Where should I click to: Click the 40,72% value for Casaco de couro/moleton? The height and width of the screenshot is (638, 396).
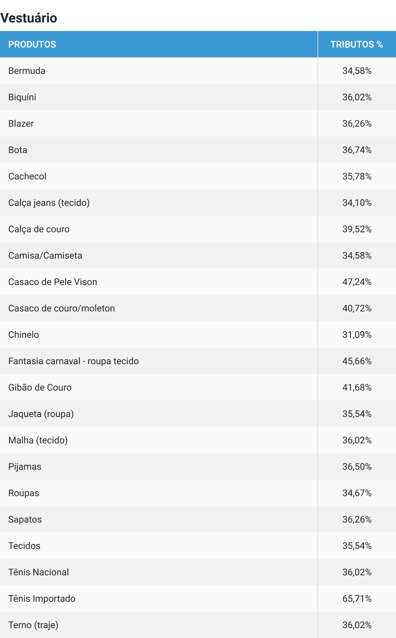click(357, 308)
